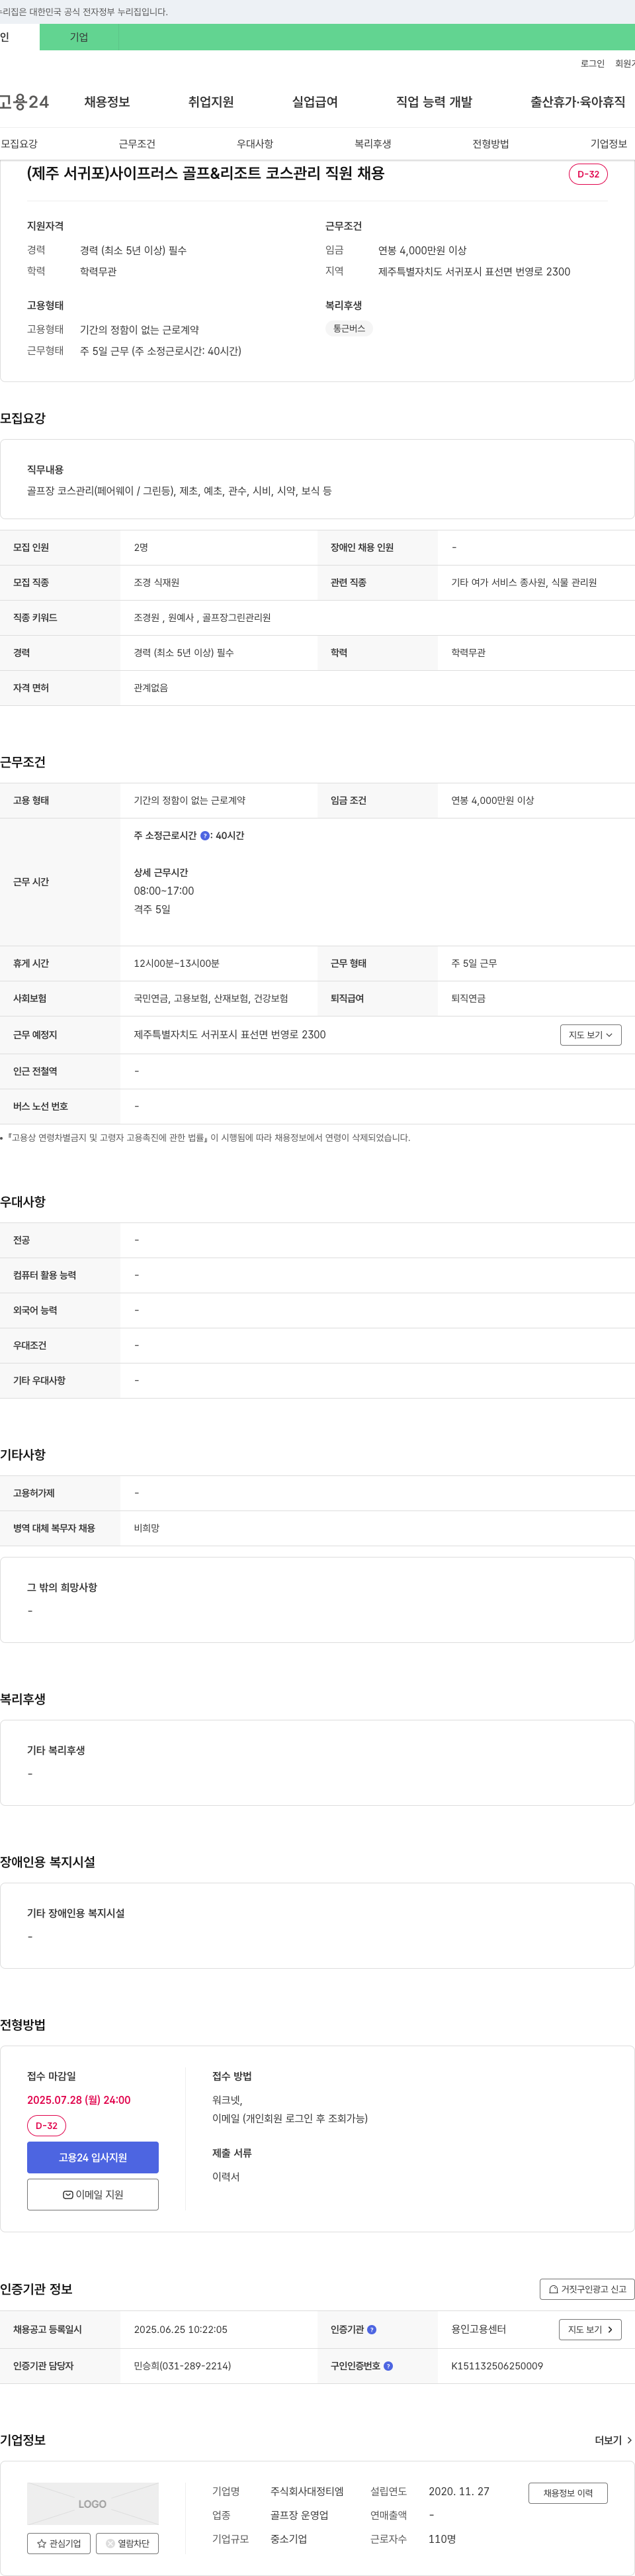The height and width of the screenshot is (2576, 635).
Task: Jump to the 복리후생 section tab
Action: pos(372,144)
